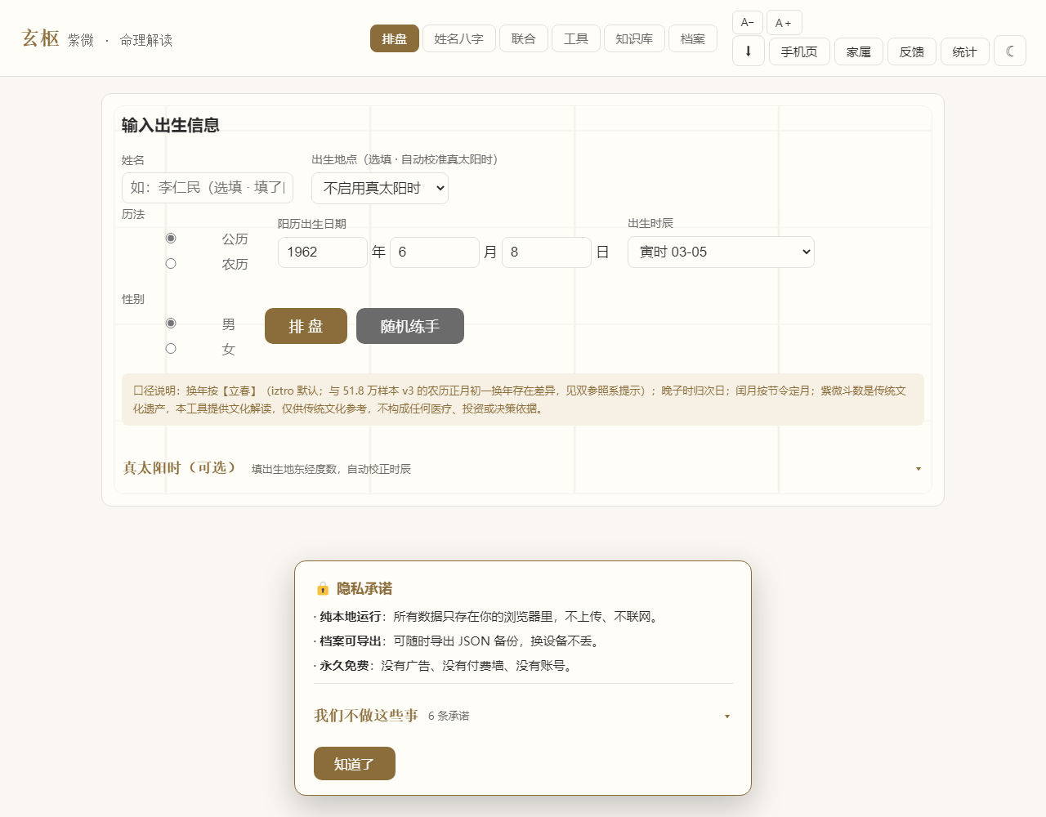The image size is (1046, 817).
Task: Open the 统计 button
Action: coord(965,51)
